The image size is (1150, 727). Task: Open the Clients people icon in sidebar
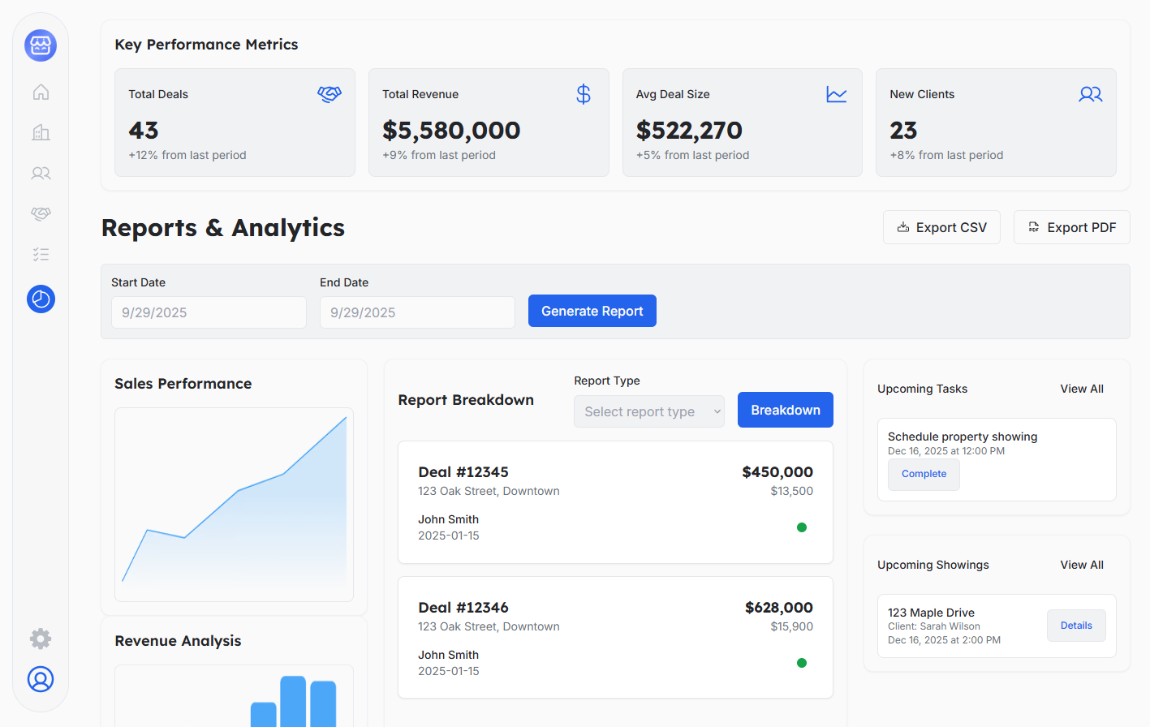point(41,173)
